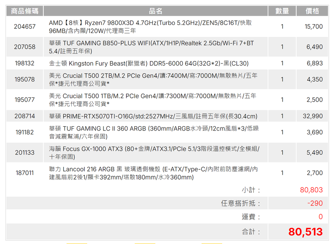Screen dimensions: 331x244
Task: Click price 5,490 of the power supply row
Action: coord(314,152)
